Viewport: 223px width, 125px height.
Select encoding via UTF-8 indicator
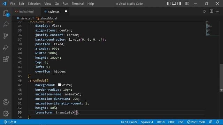(161, 122)
